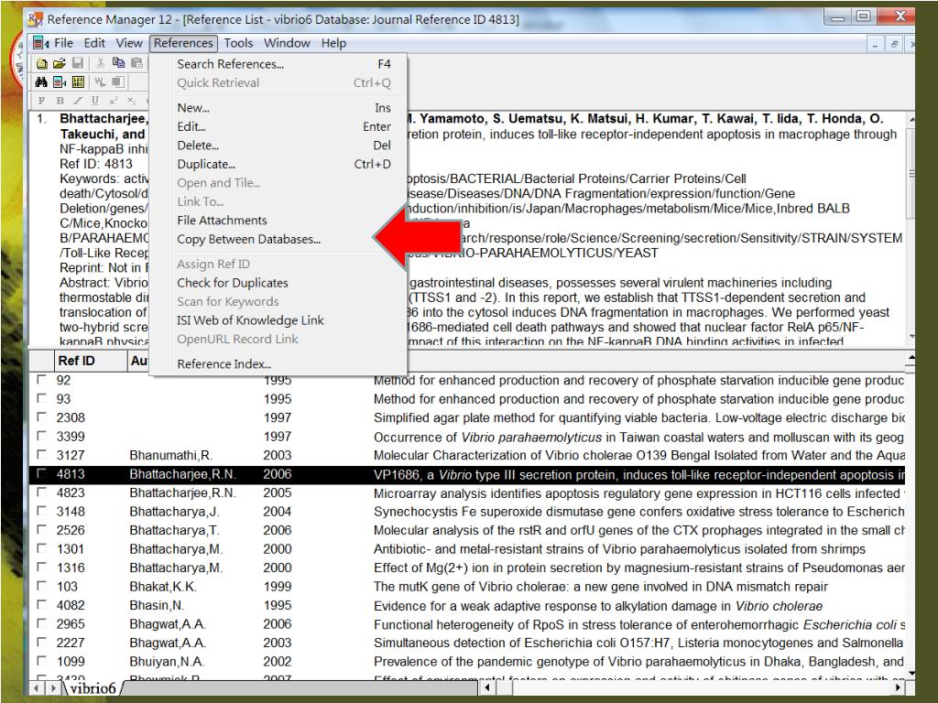Mark the checkbox for highlighted Ref ID 4813

(41, 473)
